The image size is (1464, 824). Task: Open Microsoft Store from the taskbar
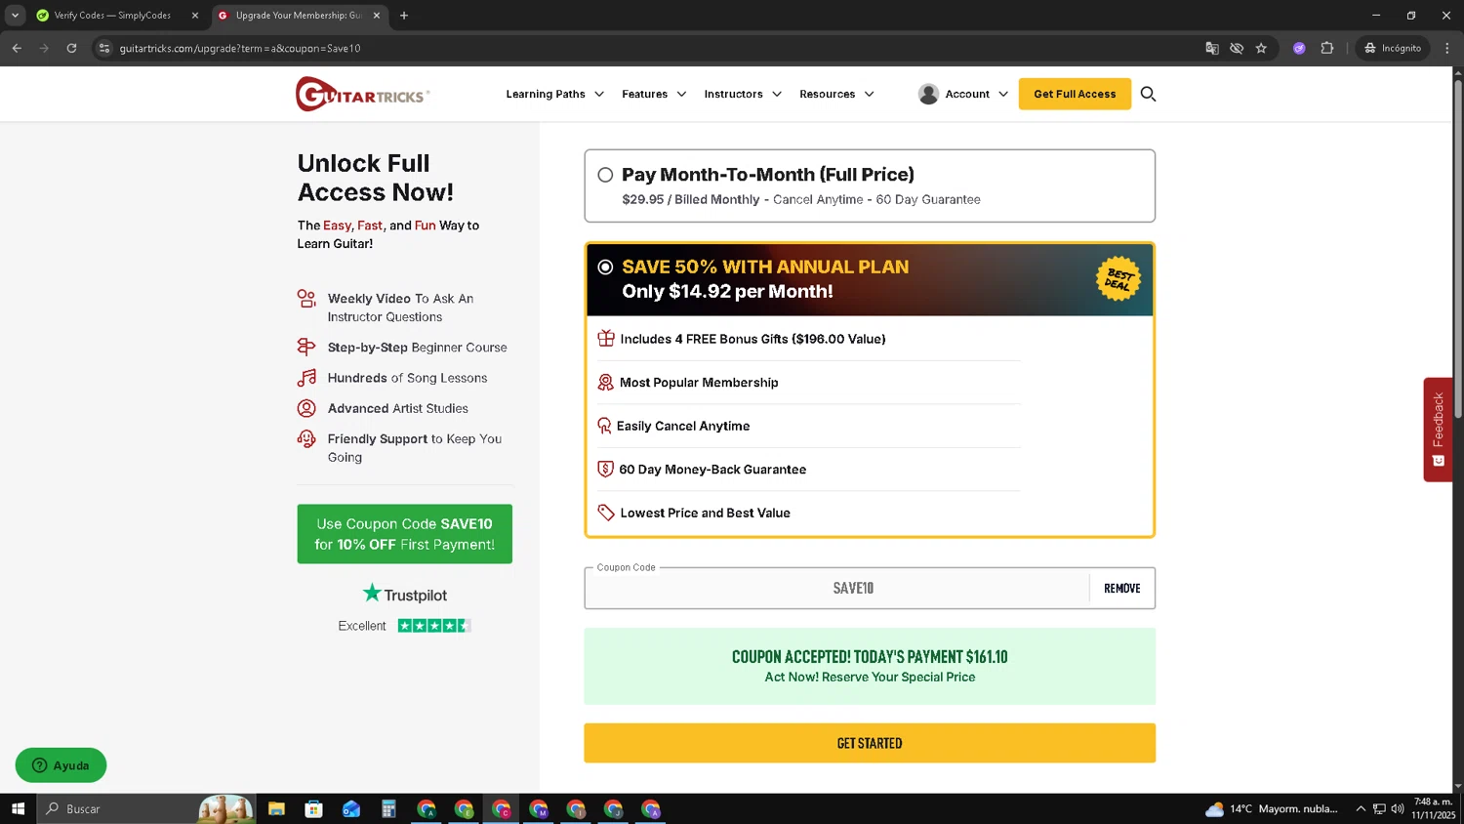pos(313,808)
